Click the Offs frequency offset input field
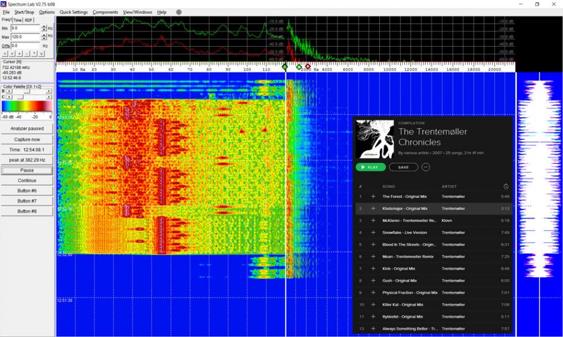 coord(25,46)
